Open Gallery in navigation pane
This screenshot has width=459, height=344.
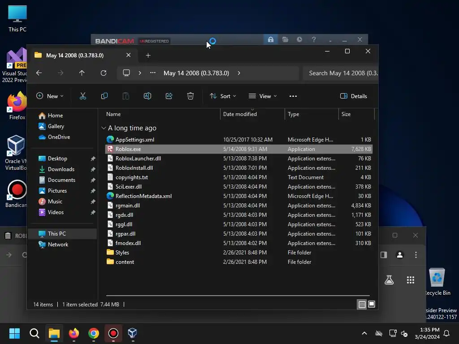tap(52, 126)
